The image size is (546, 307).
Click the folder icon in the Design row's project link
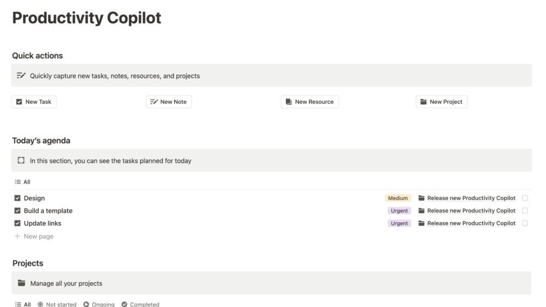tap(422, 198)
